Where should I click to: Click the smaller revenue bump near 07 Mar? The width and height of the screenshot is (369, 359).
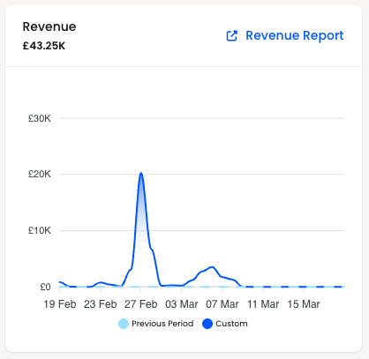click(x=212, y=267)
